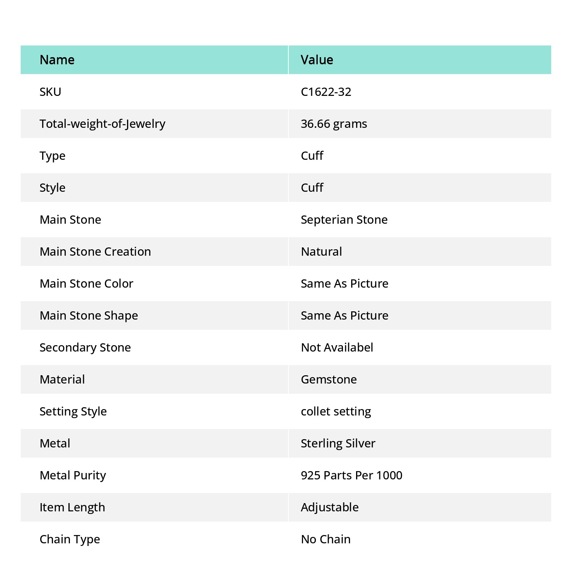
Task: Select the SKU value C1622-32
Action: click(326, 92)
